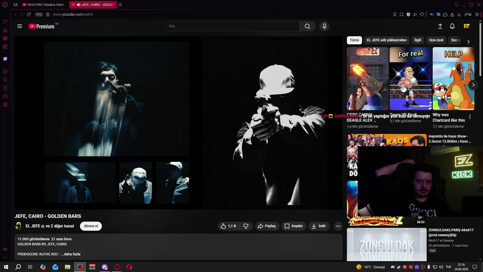Screen dimensions: 483x272
Task: Open options for the Charizard Short
Action: tap(470, 117)
